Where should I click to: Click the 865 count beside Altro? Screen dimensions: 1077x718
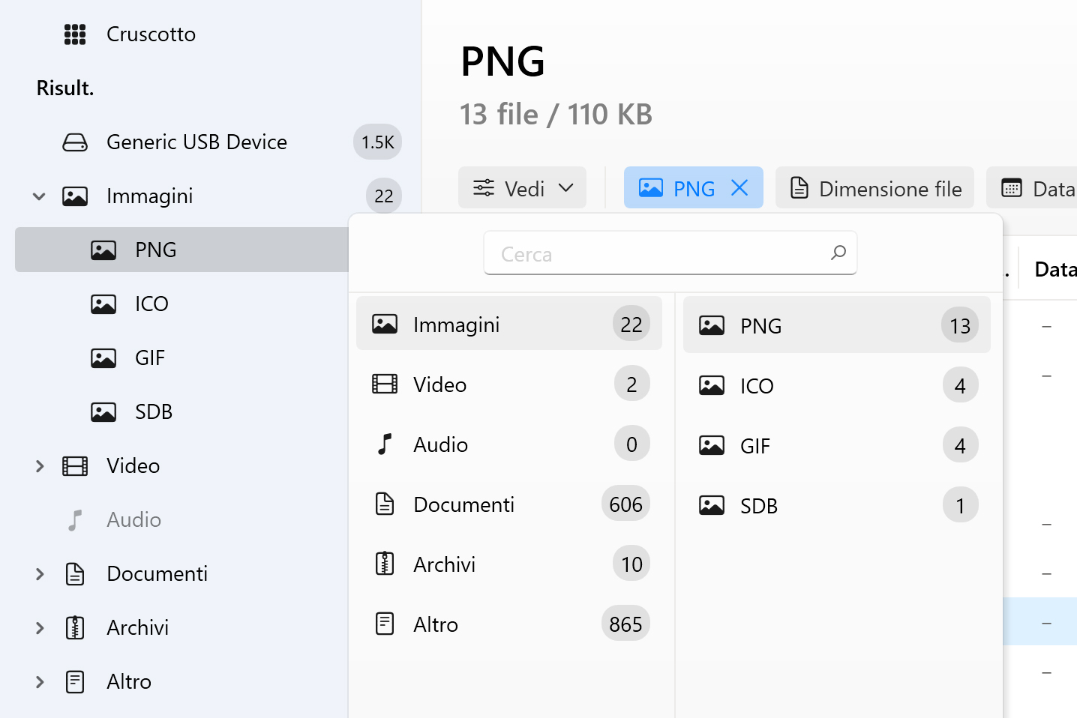click(625, 624)
